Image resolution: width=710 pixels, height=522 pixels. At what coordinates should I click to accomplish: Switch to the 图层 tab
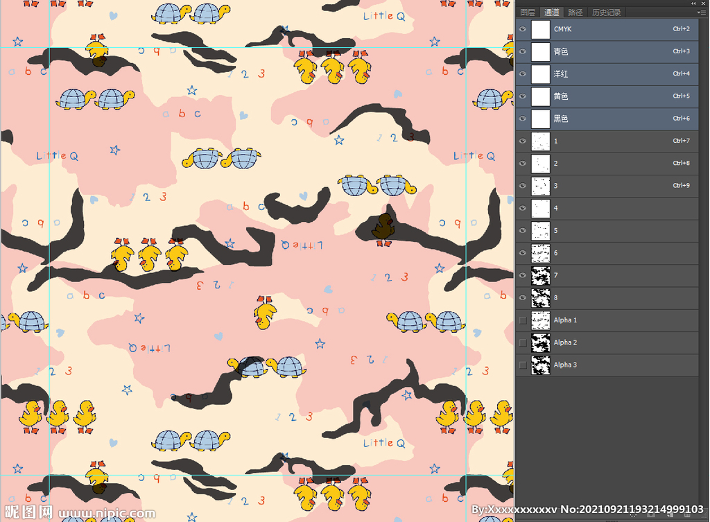[x=528, y=12]
